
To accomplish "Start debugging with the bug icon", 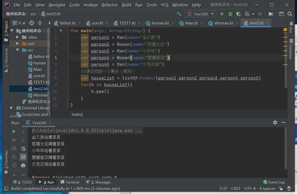I will point(230,14).
